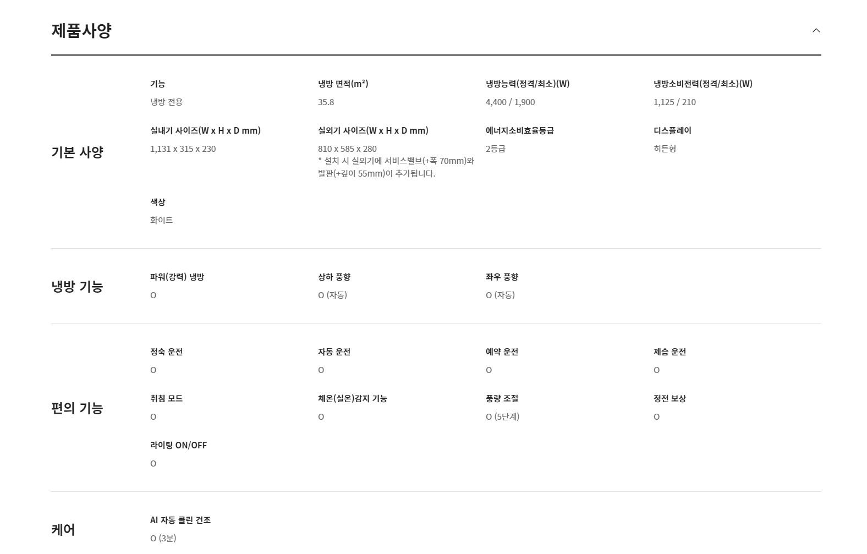Click the 라이팅 ON/OFF label
The width and height of the screenshot is (867, 554).
pos(178,445)
